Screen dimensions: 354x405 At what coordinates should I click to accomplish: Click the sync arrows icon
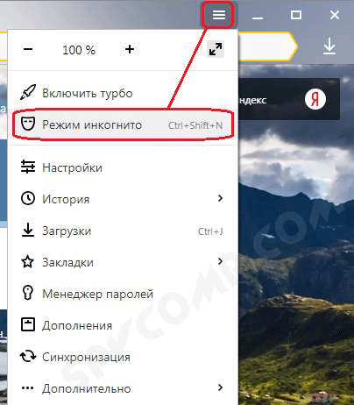point(28,356)
